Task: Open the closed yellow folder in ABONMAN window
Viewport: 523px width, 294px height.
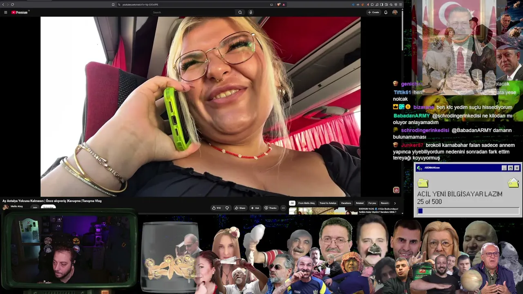Action: tap(423, 183)
